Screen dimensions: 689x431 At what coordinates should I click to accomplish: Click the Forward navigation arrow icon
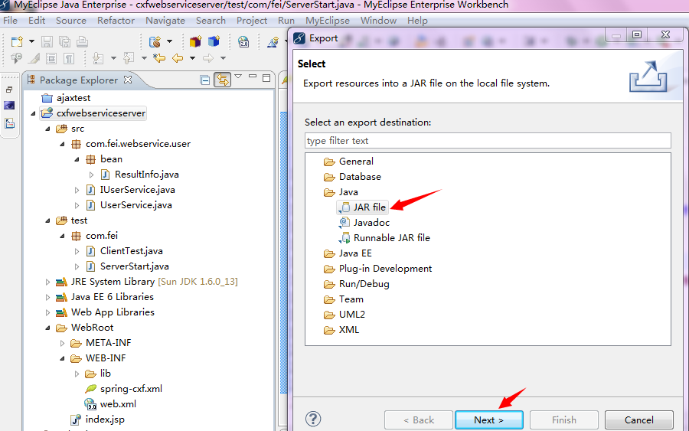point(207,58)
